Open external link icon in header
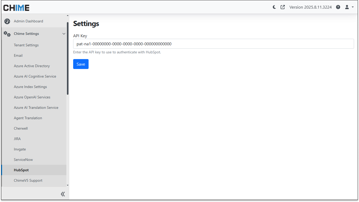Screen dimensions: 359x202 [283, 7]
